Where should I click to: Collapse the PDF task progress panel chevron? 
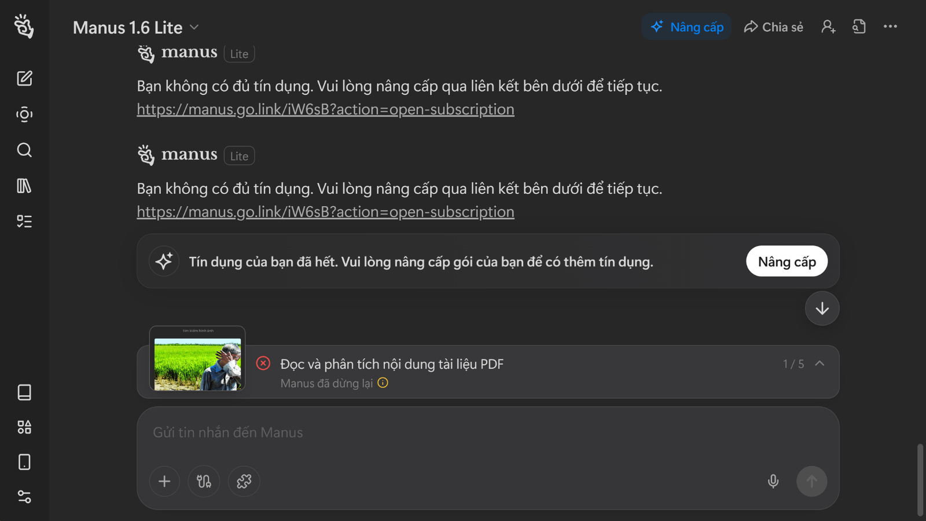[x=820, y=364]
